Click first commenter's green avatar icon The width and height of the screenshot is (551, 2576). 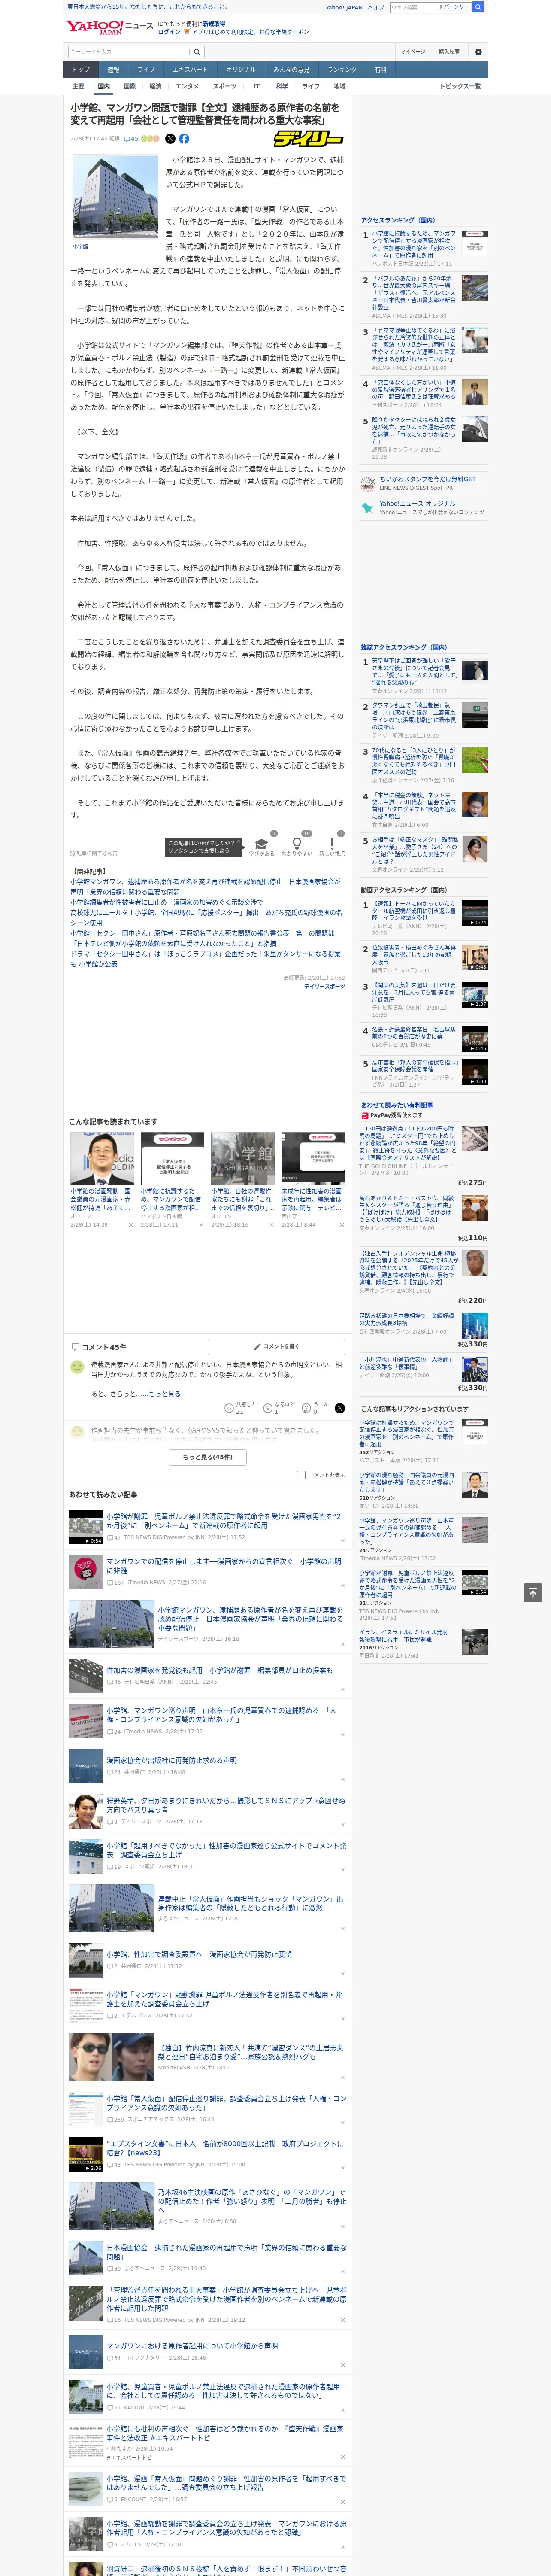77,1367
